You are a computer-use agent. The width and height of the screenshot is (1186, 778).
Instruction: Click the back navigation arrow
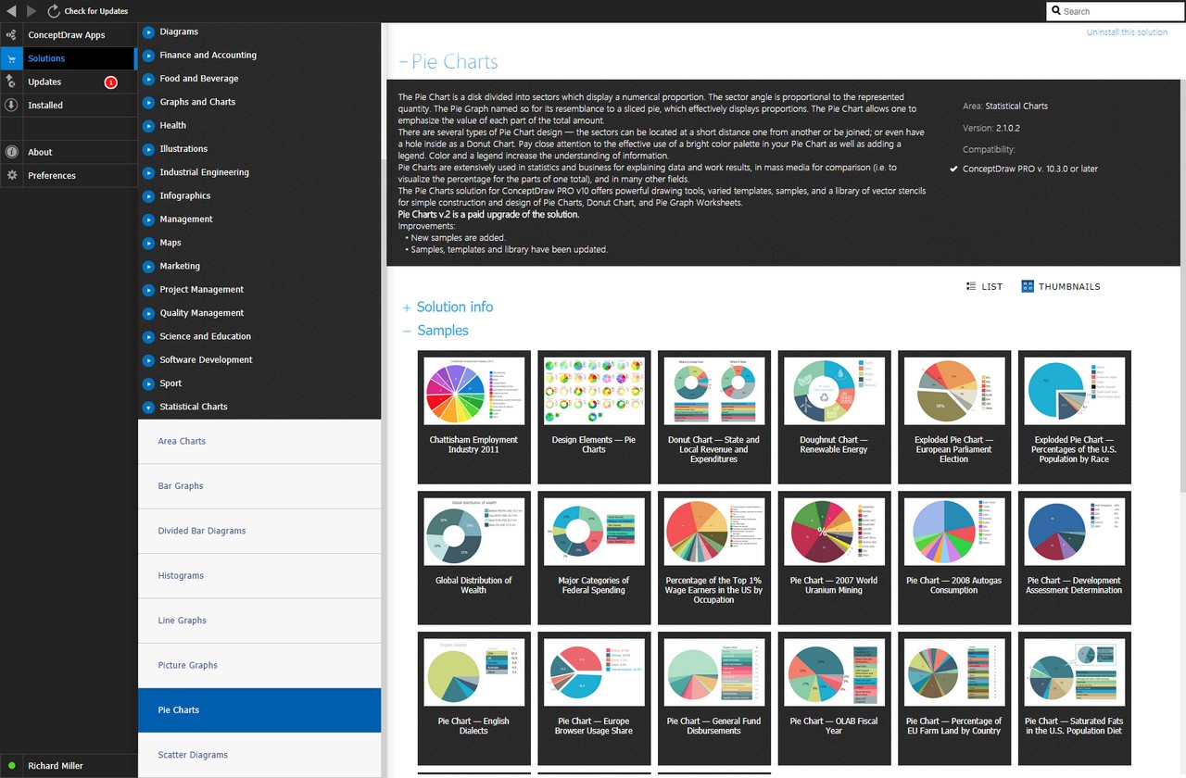point(11,11)
